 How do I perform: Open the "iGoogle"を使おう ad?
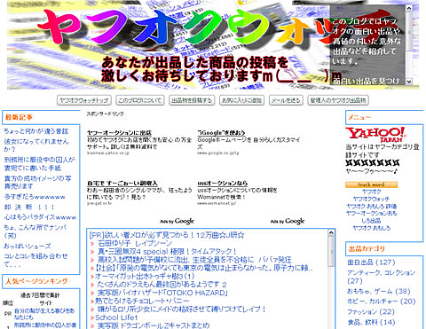tap(221, 133)
